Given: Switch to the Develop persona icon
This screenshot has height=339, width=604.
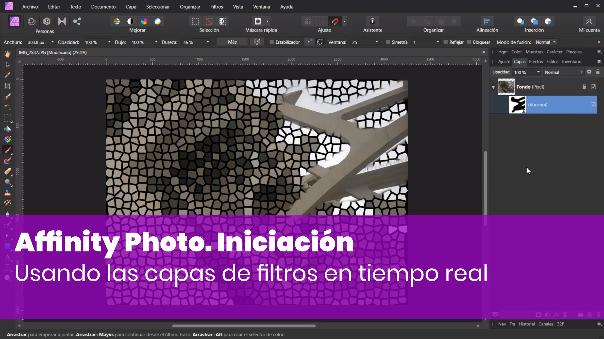Looking at the screenshot, I should coord(47,21).
